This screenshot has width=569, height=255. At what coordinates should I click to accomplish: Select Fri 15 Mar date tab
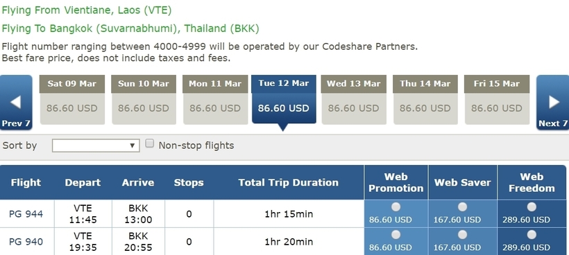click(496, 100)
